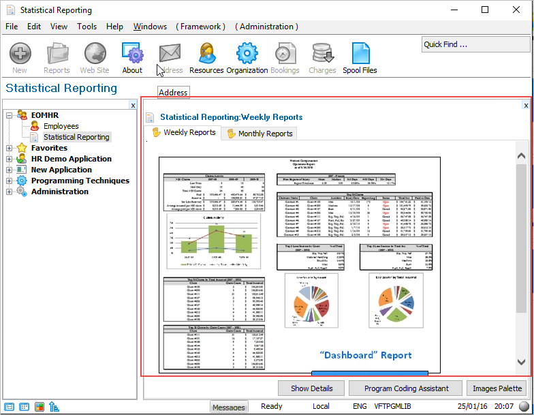
Task: Open the Web Site globe icon
Action: pyautogui.click(x=94, y=54)
